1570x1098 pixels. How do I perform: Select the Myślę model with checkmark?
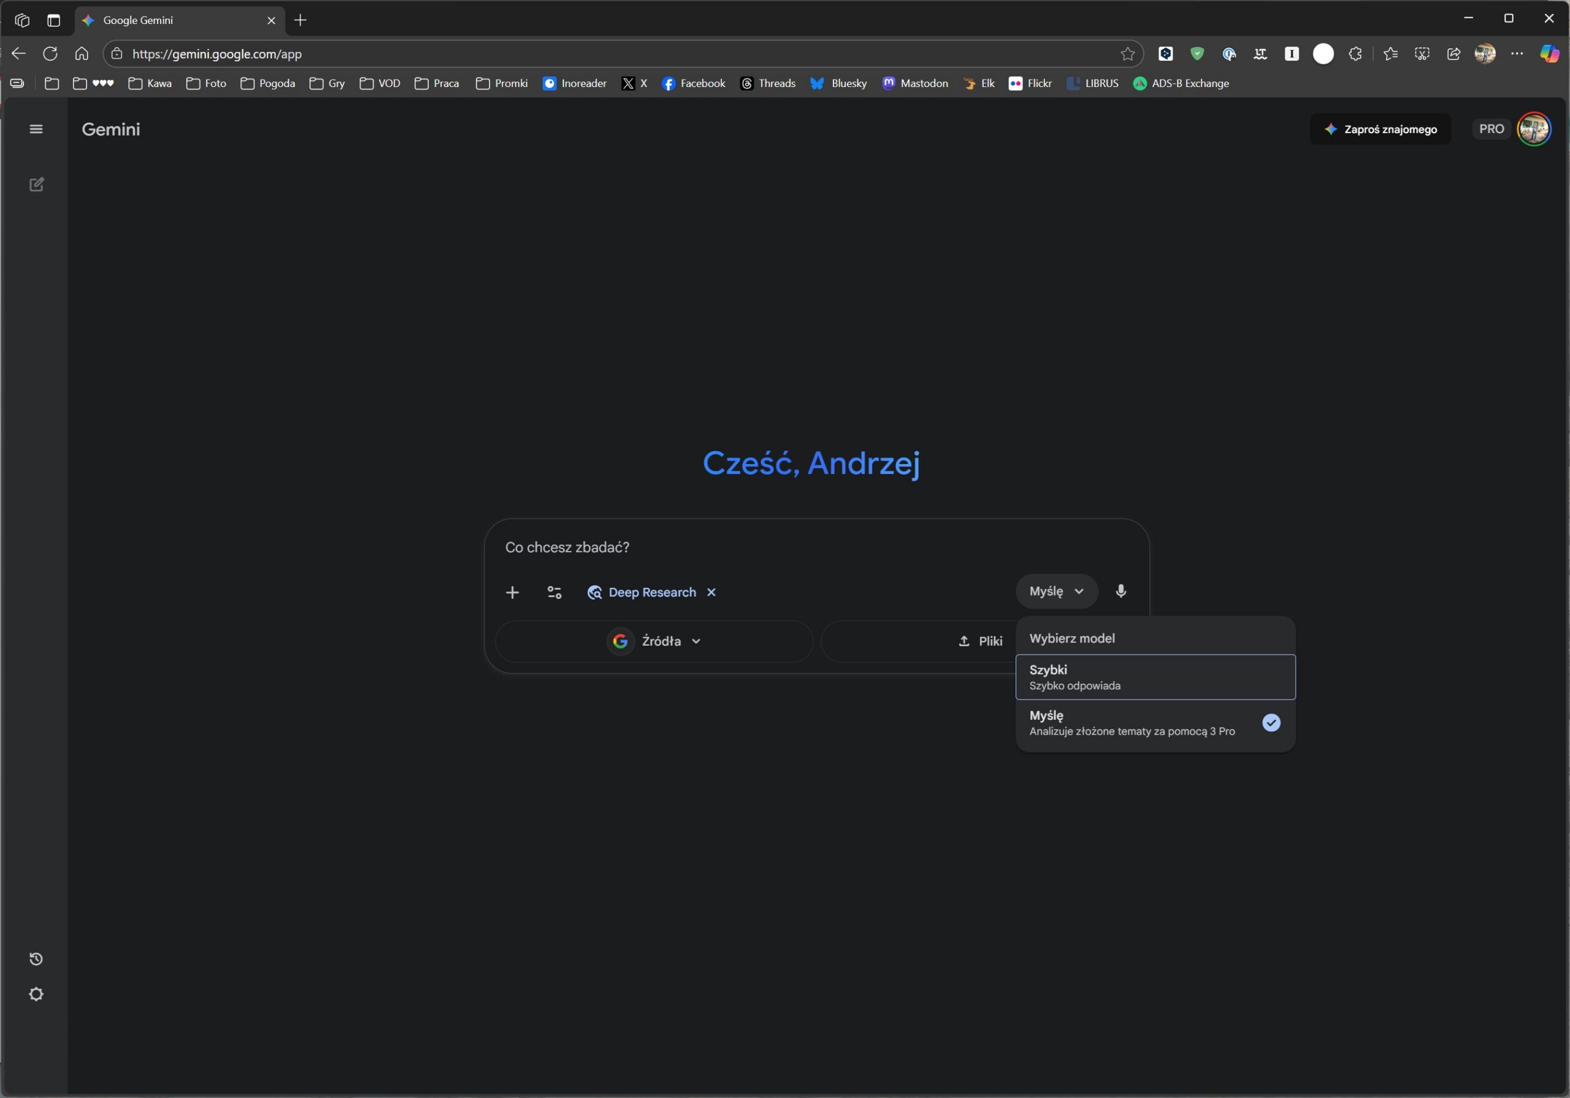1155,723
